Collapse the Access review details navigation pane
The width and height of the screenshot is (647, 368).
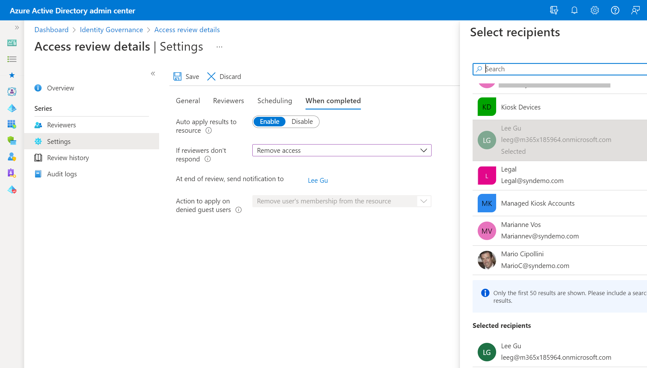[x=153, y=74]
